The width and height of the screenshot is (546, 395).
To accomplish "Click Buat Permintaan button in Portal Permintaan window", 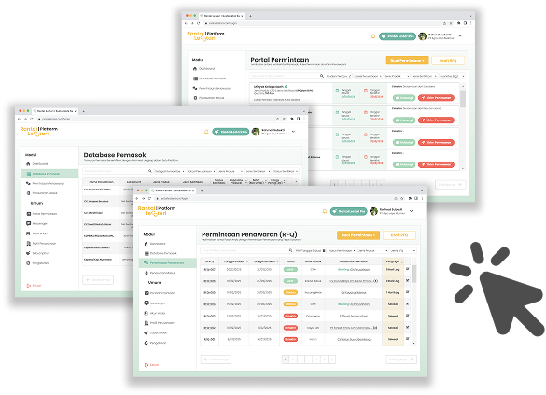I will coord(407,61).
